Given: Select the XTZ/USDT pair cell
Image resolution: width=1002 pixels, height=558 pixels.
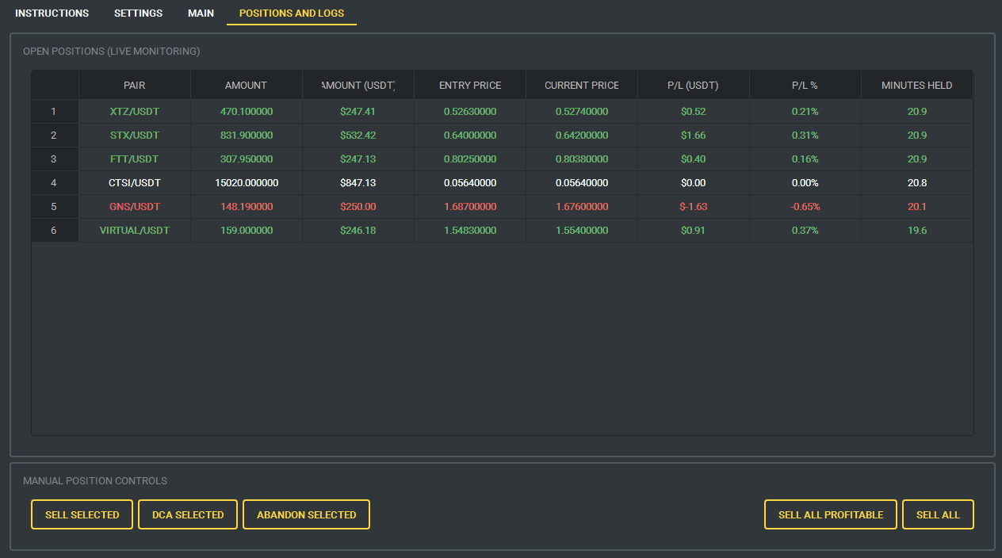Looking at the screenshot, I should (x=135, y=112).
